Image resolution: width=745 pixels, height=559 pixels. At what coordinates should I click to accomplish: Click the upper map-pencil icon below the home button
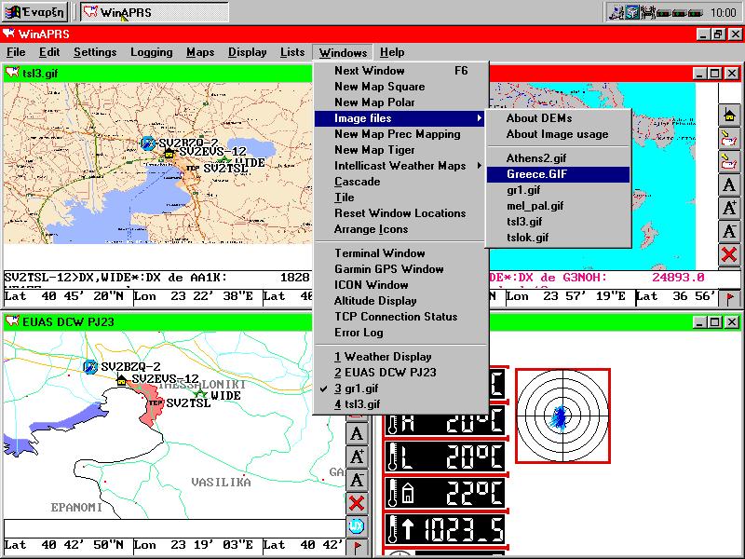tap(729, 138)
